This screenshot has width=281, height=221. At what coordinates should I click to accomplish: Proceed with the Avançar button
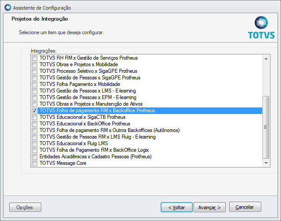pos(209,207)
